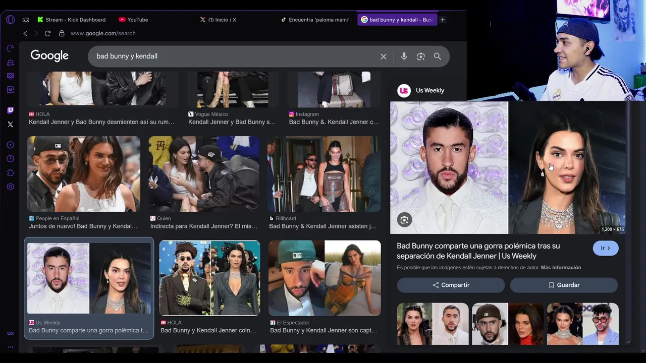
Task: Click 'Bad Bunny & Kendall Jenner asisten j...' caption
Action: (323, 226)
